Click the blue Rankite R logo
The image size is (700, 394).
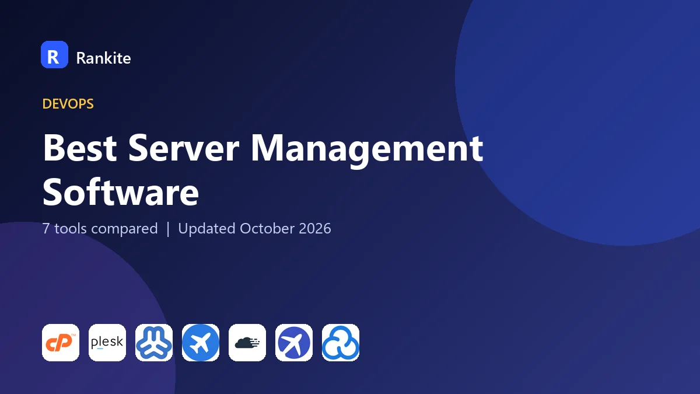point(54,55)
